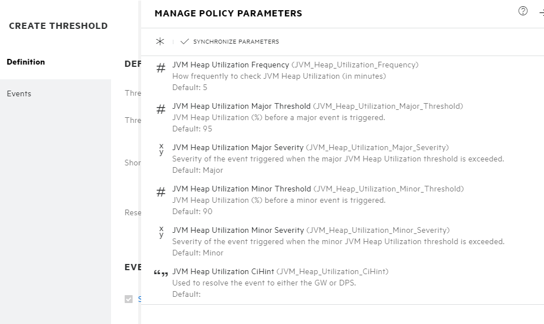Click the new parameter asterisk icon

tap(160, 41)
